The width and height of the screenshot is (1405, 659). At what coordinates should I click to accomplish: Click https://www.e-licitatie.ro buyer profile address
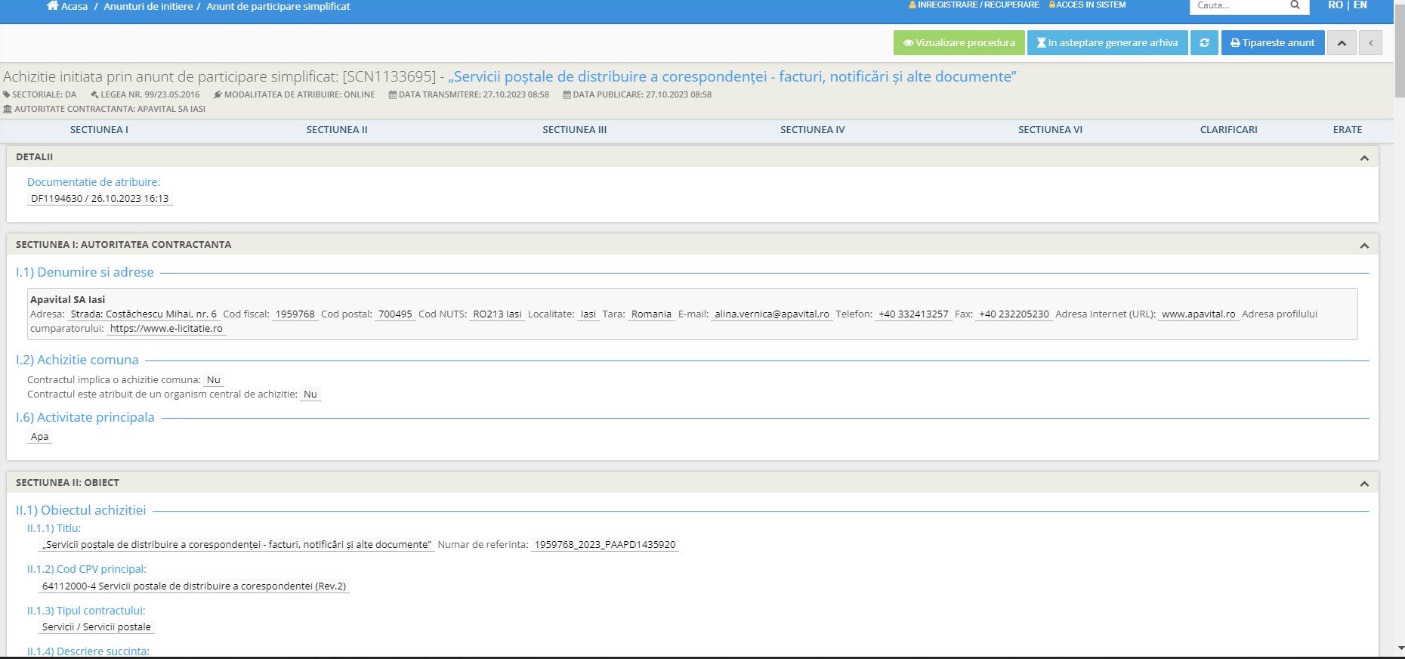(x=166, y=329)
